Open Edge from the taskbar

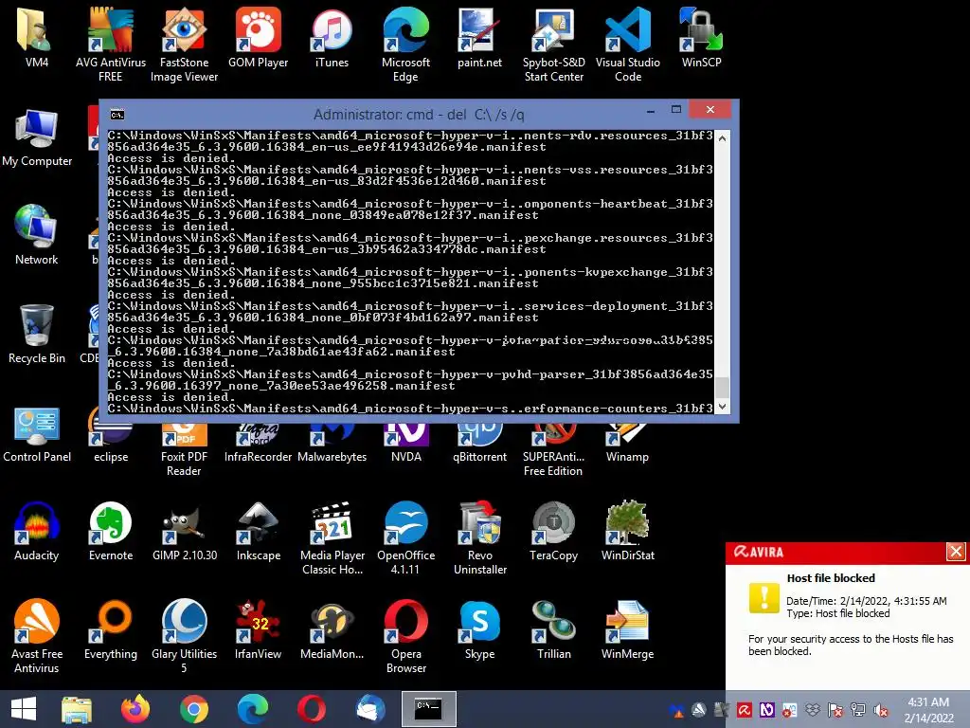[x=252, y=709]
